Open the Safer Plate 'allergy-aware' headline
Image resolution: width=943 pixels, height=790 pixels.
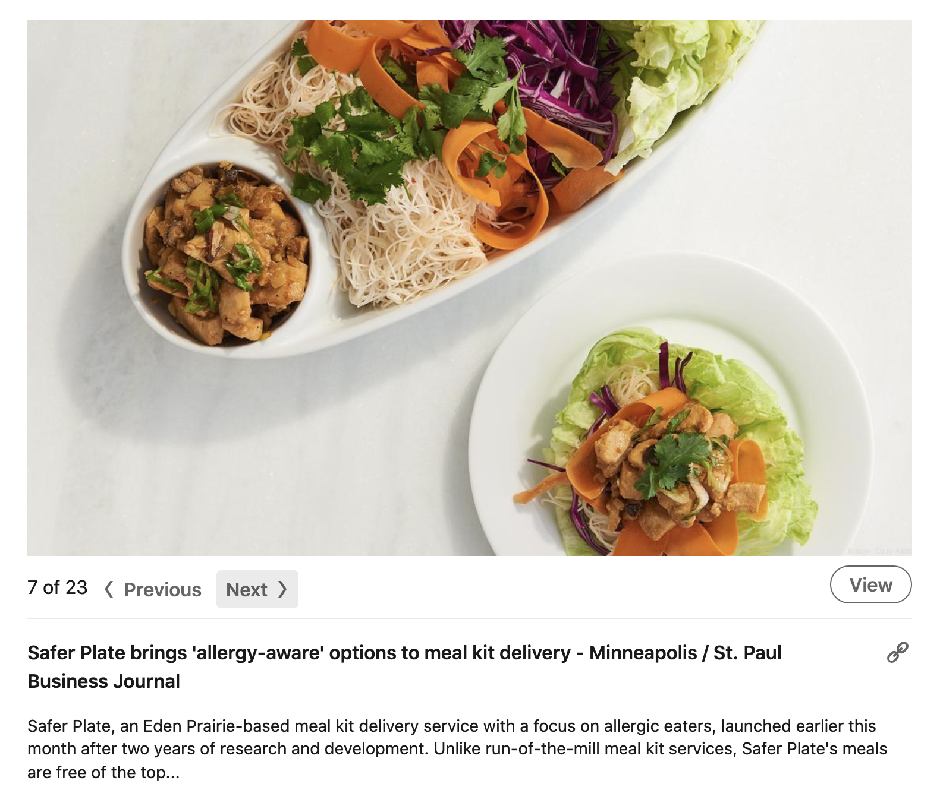404,666
